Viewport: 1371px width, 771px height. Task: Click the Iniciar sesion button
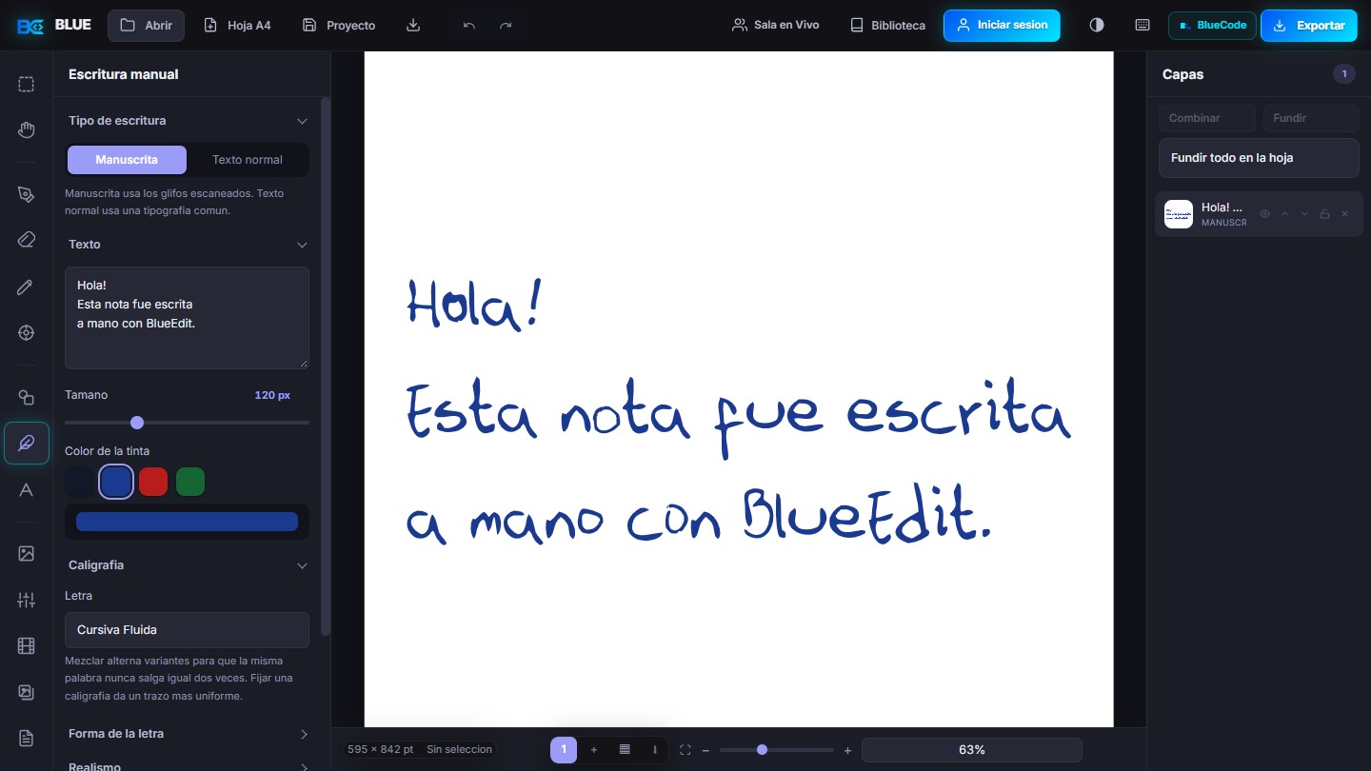click(x=1002, y=26)
